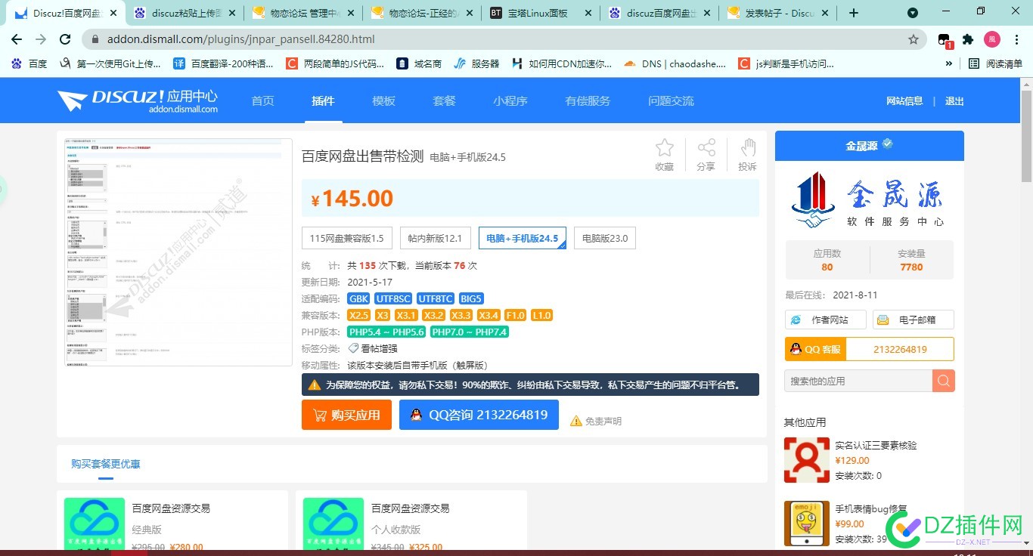Image resolution: width=1033 pixels, height=556 pixels.
Task: Open the 实名认证三要素核验 app thumbnail
Action: (806, 459)
